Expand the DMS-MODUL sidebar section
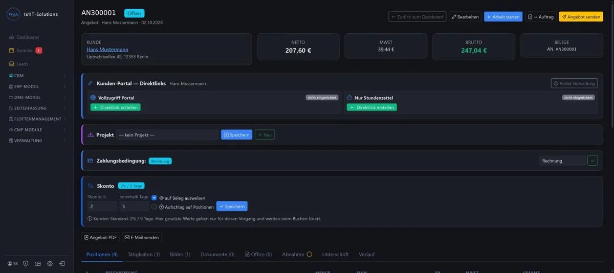This screenshot has height=273, width=614. click(x=37, y=97)
